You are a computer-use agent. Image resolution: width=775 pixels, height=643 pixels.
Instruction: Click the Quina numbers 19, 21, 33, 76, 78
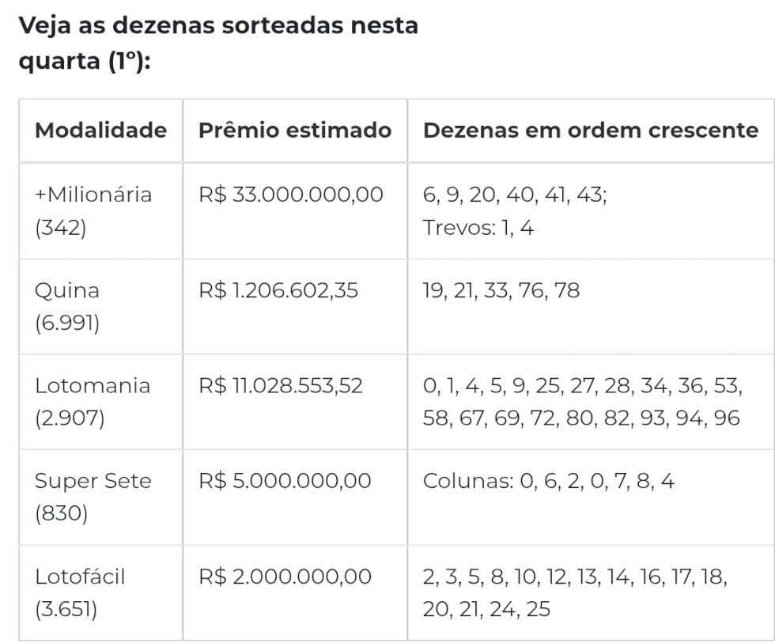coord(501,290)
